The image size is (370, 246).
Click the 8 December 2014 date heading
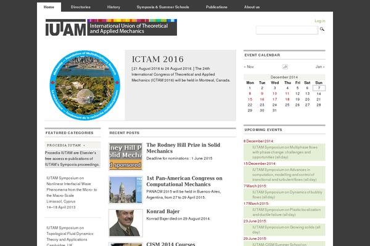click(258, 141)
